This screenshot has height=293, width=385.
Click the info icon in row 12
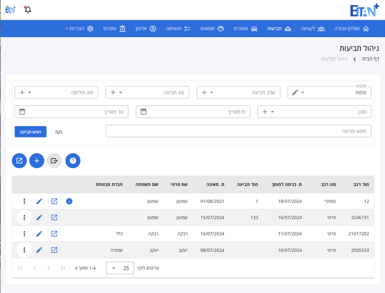click(x=69, y=201)
